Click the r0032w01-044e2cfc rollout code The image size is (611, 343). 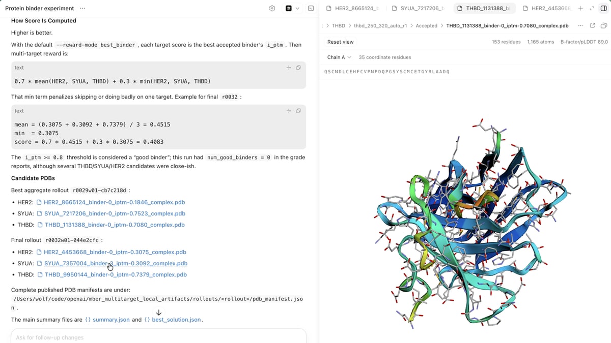(72, 240)
